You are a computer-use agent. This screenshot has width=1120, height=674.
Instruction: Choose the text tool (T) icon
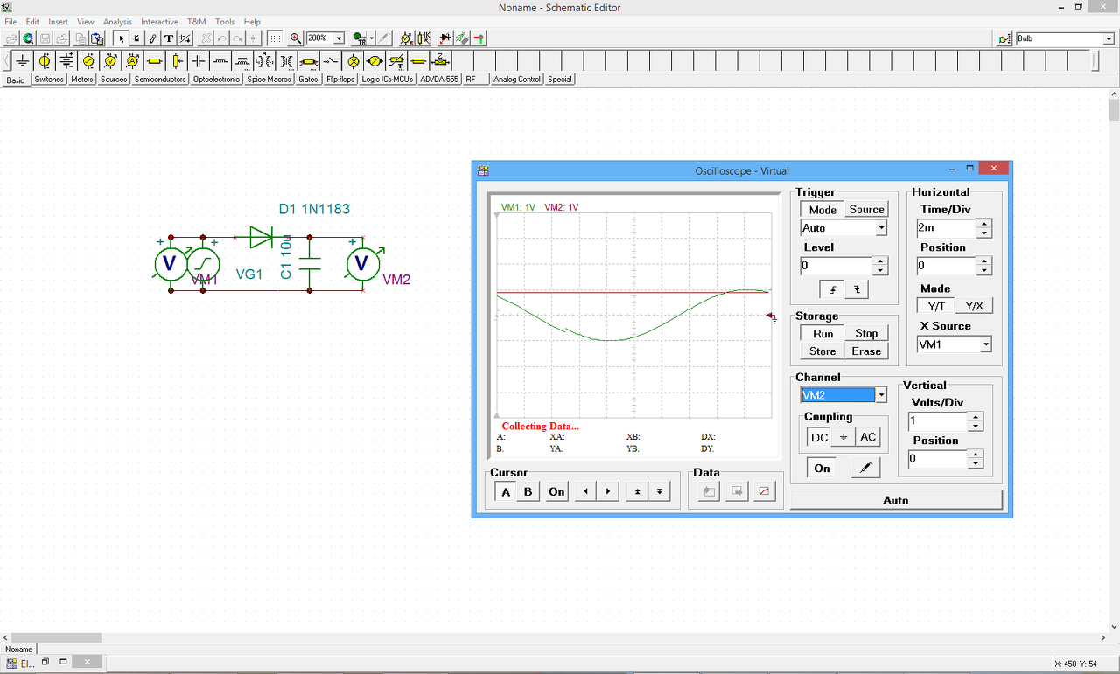click(x=169, y=38)
